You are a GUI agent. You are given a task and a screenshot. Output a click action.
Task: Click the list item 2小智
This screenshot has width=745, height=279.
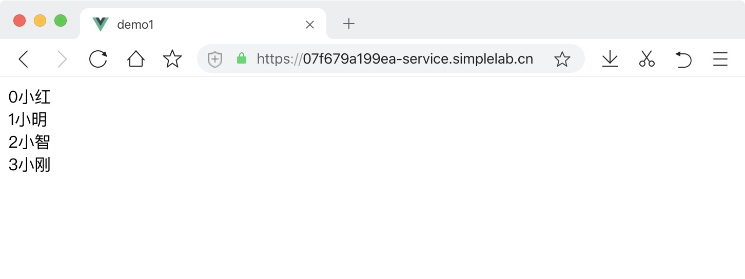(x=30, y=142)
